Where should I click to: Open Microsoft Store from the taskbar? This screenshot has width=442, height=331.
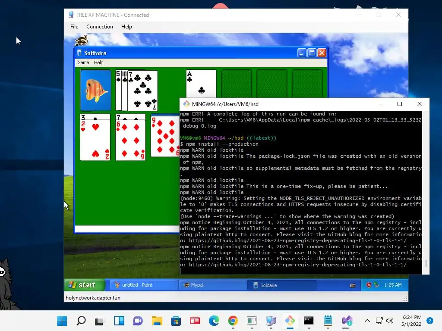pyautogui.click(x=176, y=321)
